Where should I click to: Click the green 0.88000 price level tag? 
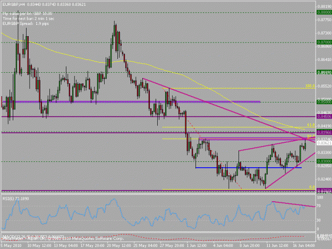point(324,13)
